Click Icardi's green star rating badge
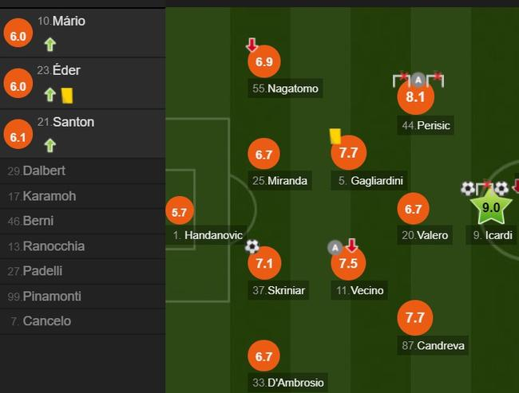 click(x=489, y=207)
